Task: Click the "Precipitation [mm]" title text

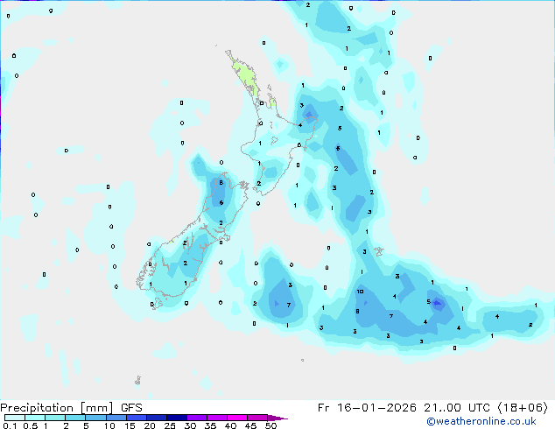Action: tap(57, 408)
